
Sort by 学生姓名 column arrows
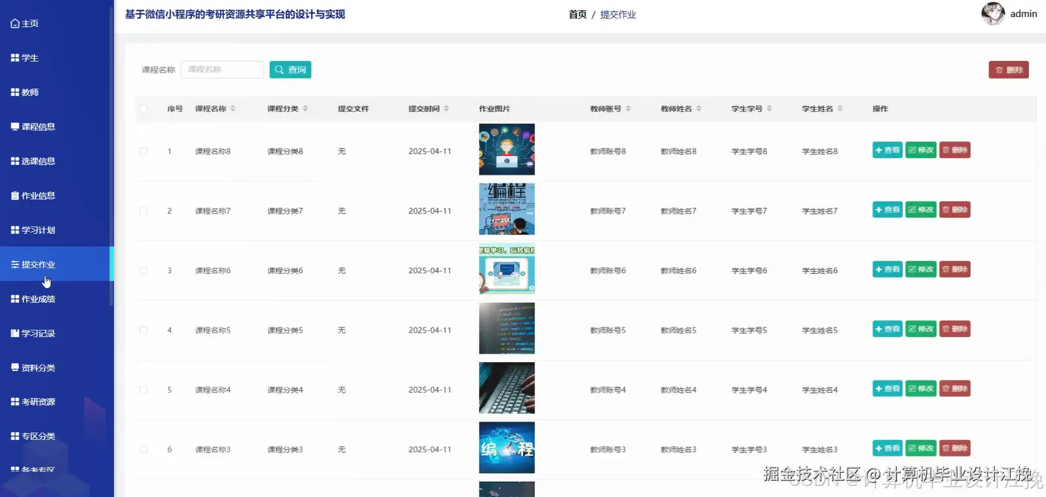[x=840, y=109]
